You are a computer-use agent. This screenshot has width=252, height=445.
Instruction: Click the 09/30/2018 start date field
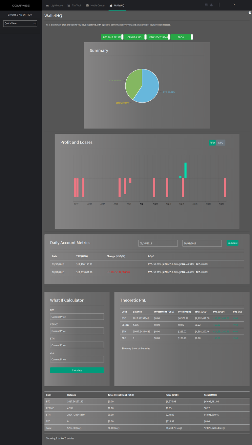pos(158,243)
